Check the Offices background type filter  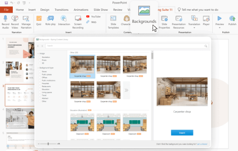click(x=40, y=77)
